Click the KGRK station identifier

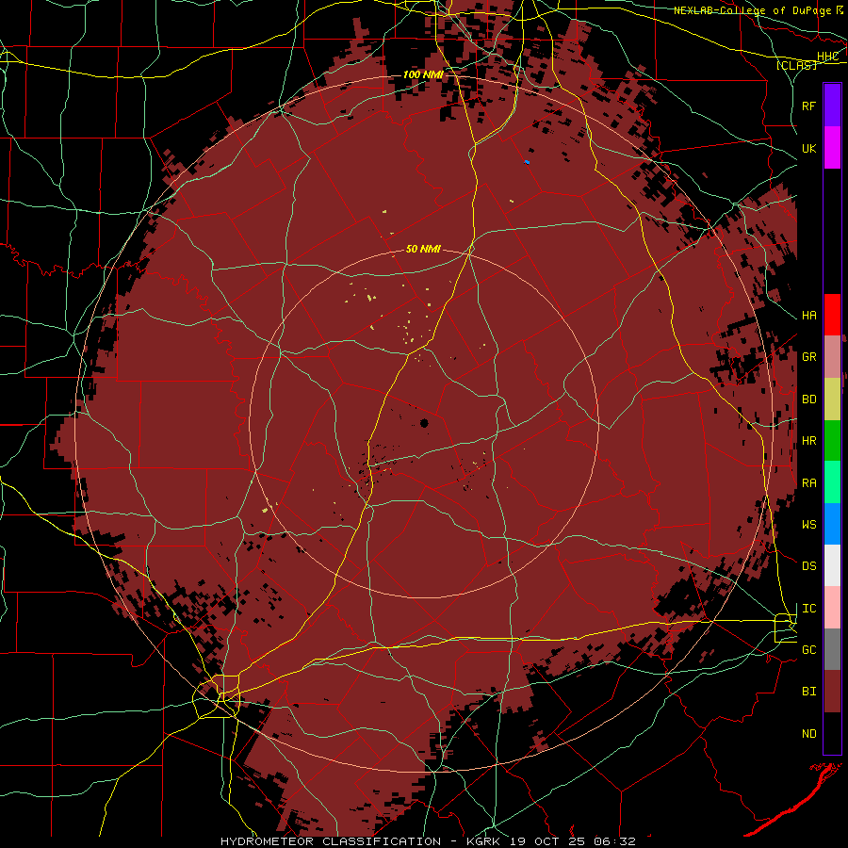click(x=482, y=841)
